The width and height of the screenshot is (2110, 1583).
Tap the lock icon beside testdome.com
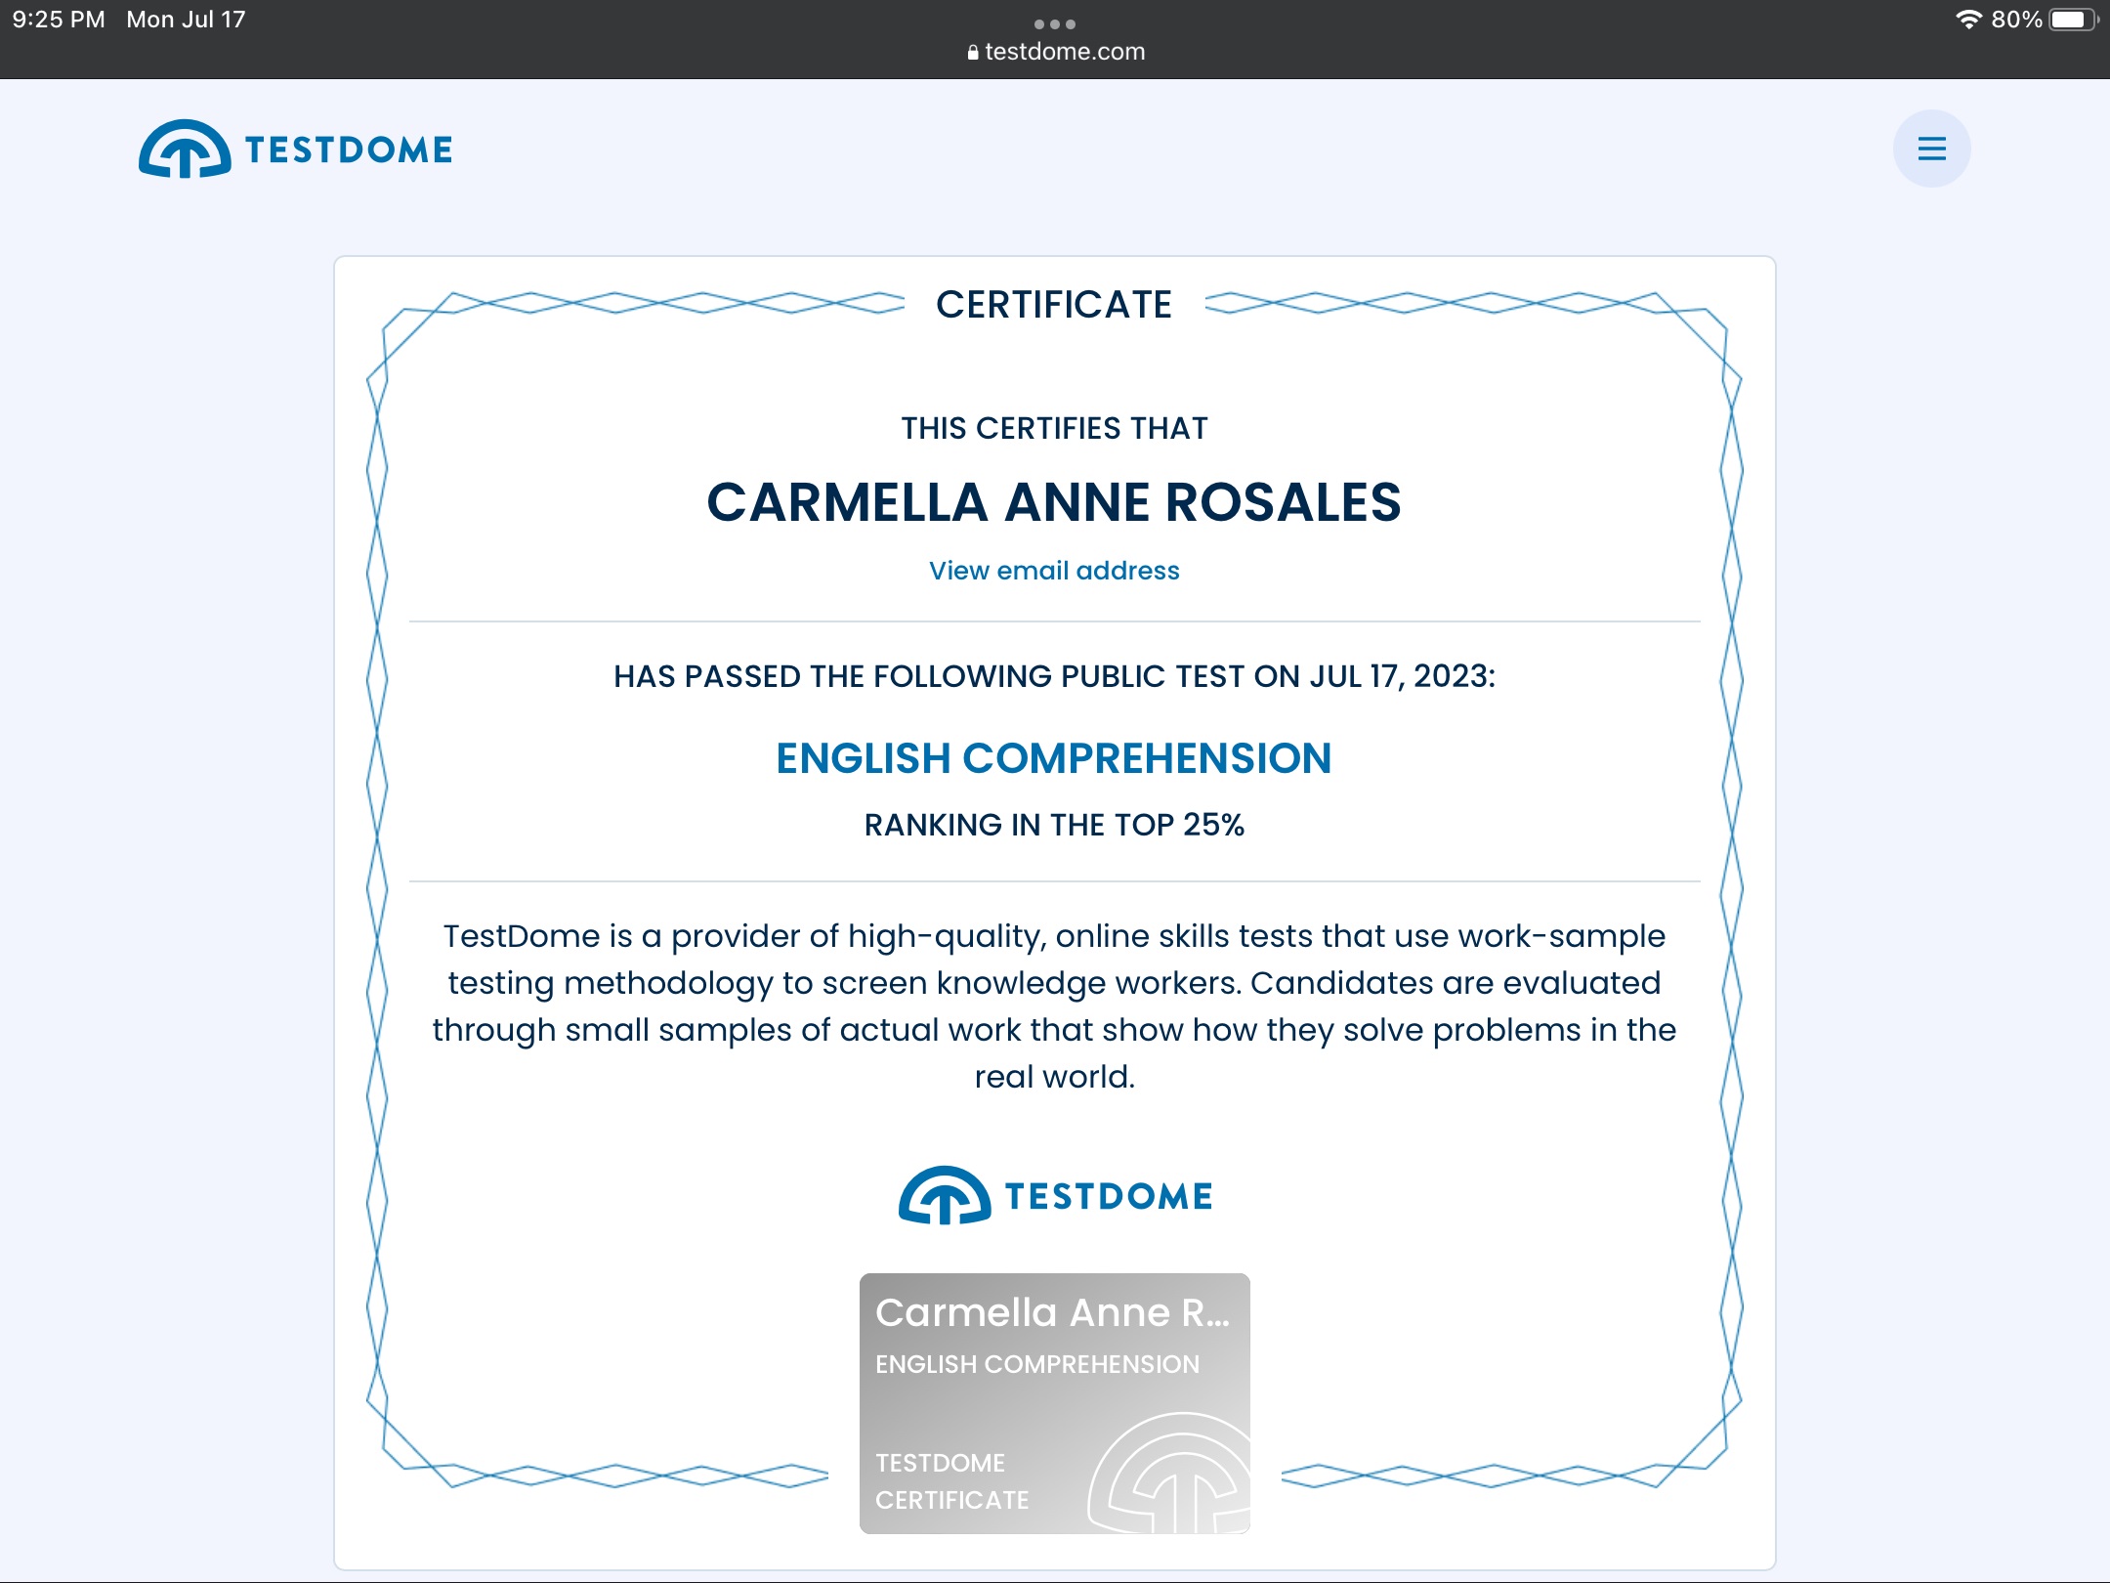coord(973,53)
